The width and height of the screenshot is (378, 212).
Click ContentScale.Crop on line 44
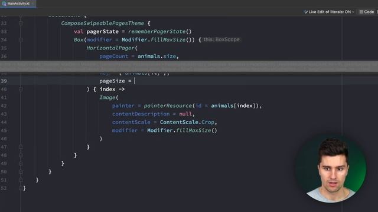pyautogui.click(x=187, y=122)
